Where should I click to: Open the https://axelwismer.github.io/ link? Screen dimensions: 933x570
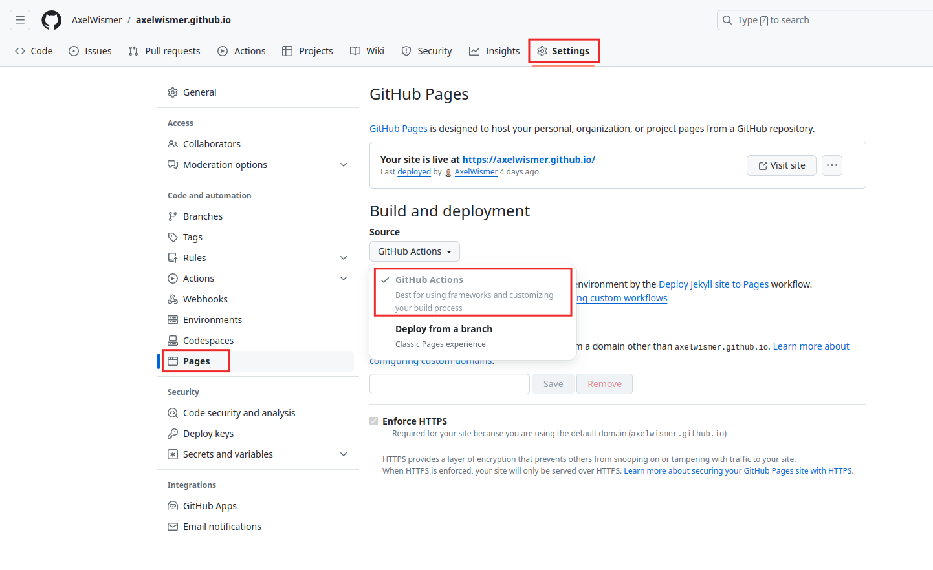(x=529, y=160)
